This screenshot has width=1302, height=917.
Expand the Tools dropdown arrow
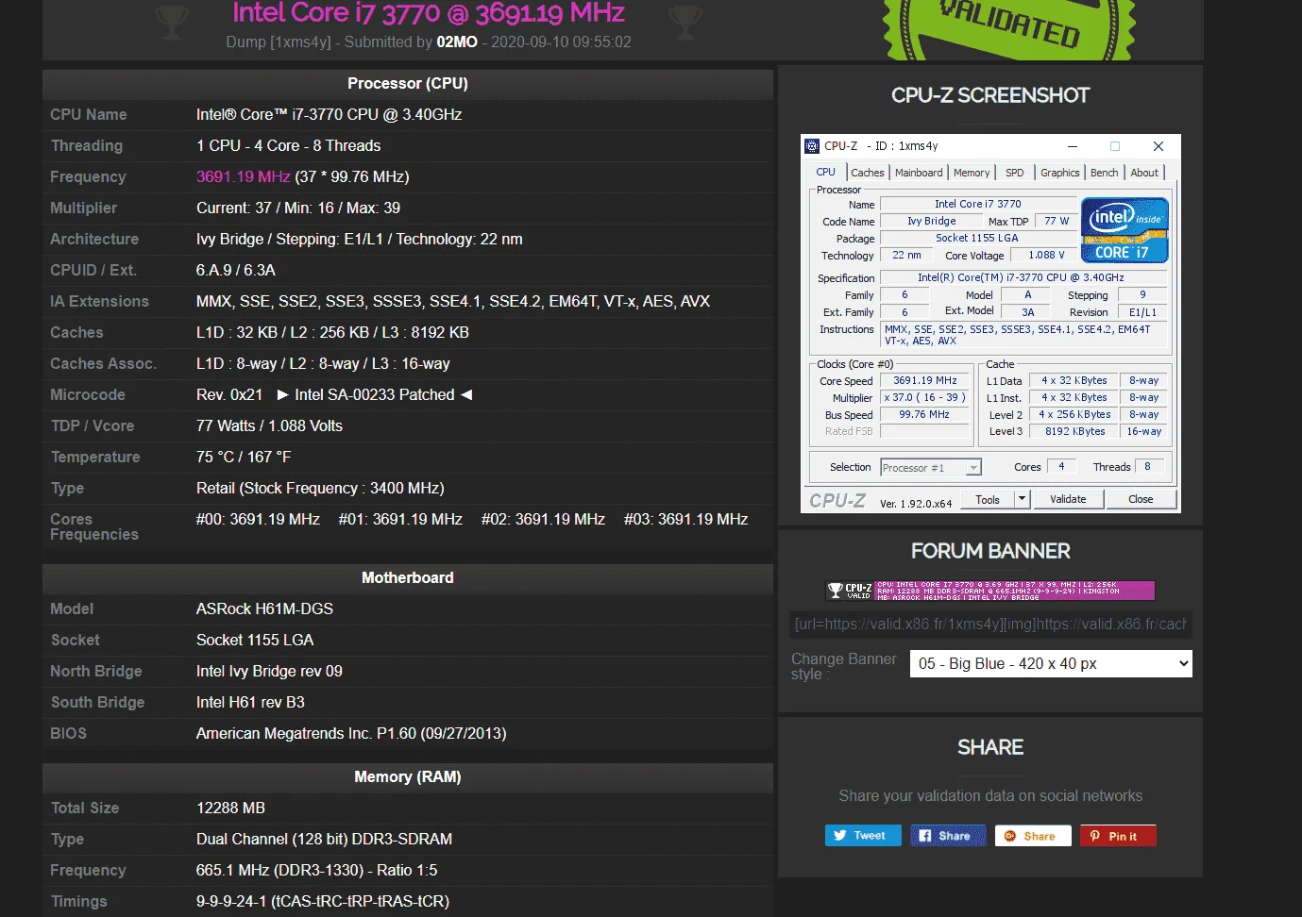pos(1022,500)
